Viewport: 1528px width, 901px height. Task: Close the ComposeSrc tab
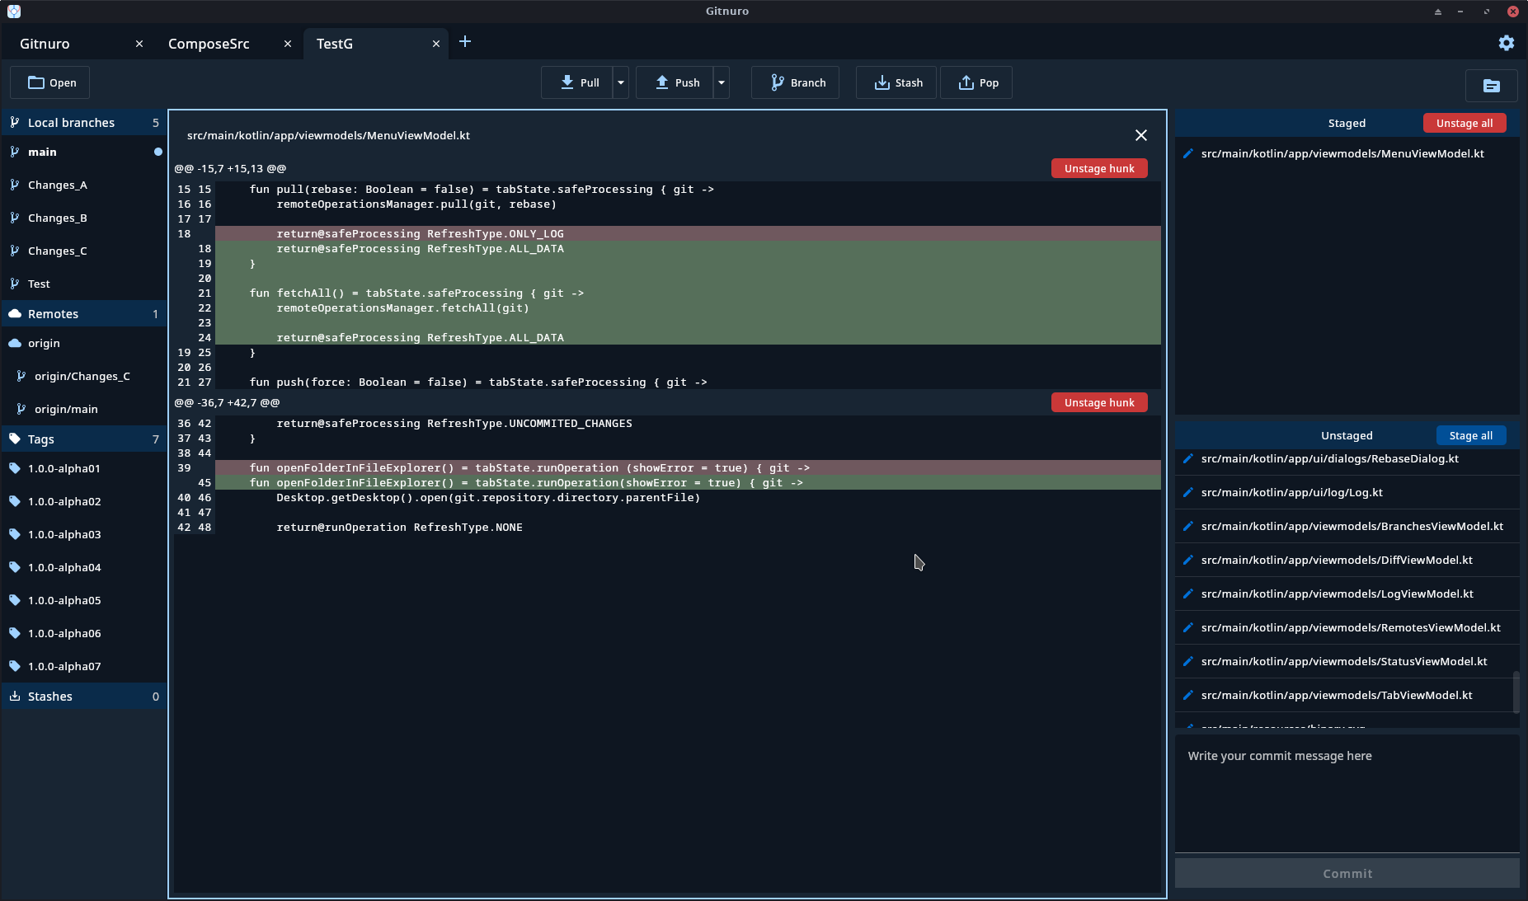click(x=288, y=44)
